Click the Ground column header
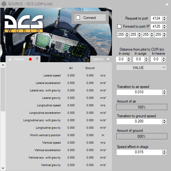The height and width of the screenshot is (171, 171). [90, 68]
